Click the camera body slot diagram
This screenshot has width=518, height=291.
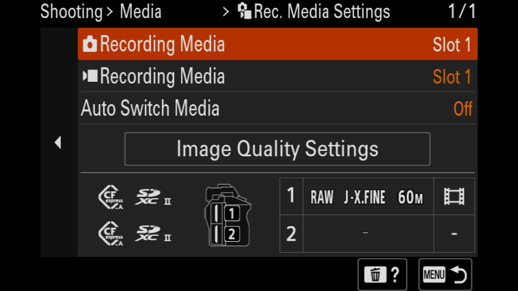[x=227, y=215]
